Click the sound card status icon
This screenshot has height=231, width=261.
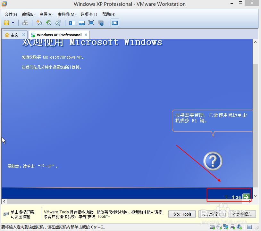[239, 227]
